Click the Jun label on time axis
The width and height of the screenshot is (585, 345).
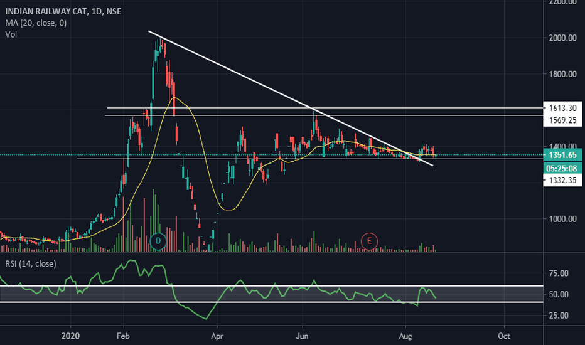coord(302,336)
